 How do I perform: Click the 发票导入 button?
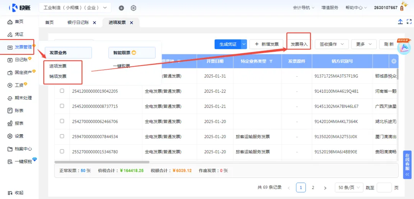tap(299, 44)
